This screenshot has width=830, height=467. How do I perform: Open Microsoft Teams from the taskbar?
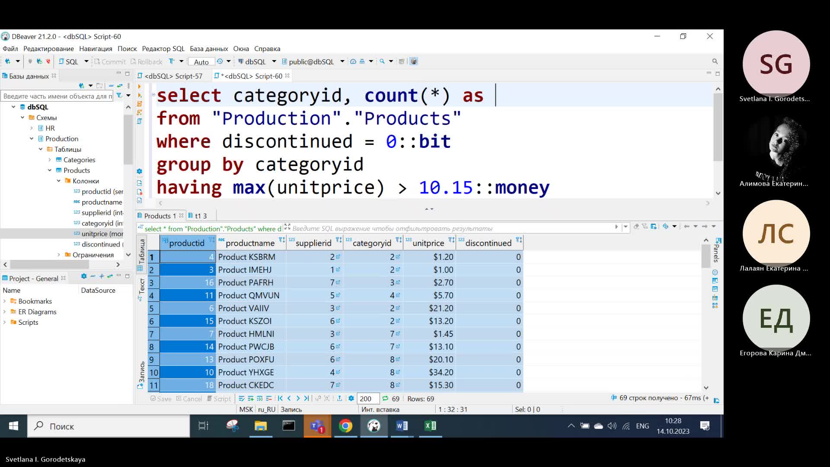317,426
